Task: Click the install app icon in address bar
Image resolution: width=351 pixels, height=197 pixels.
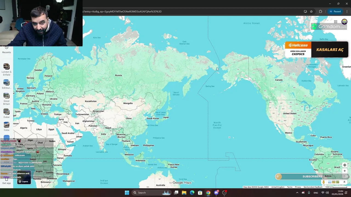Action: [x=305, y=11]
